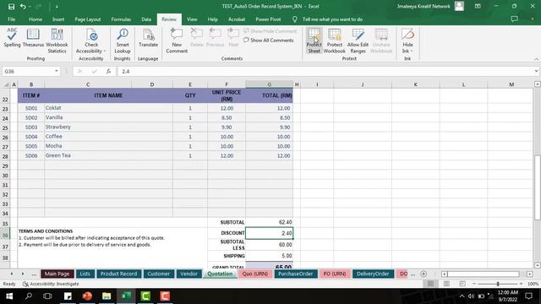Collapse the ribbon with the chevron
541x304 pixels.
click(x=536, y=59)
